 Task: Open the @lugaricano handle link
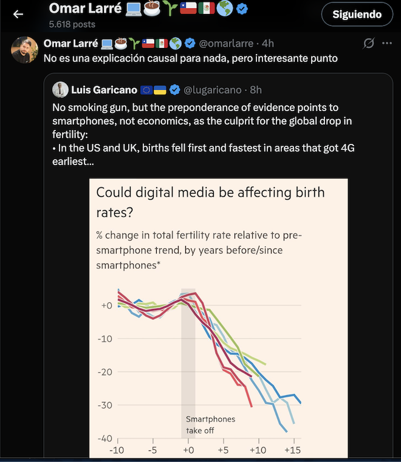(x=212, y=90)
